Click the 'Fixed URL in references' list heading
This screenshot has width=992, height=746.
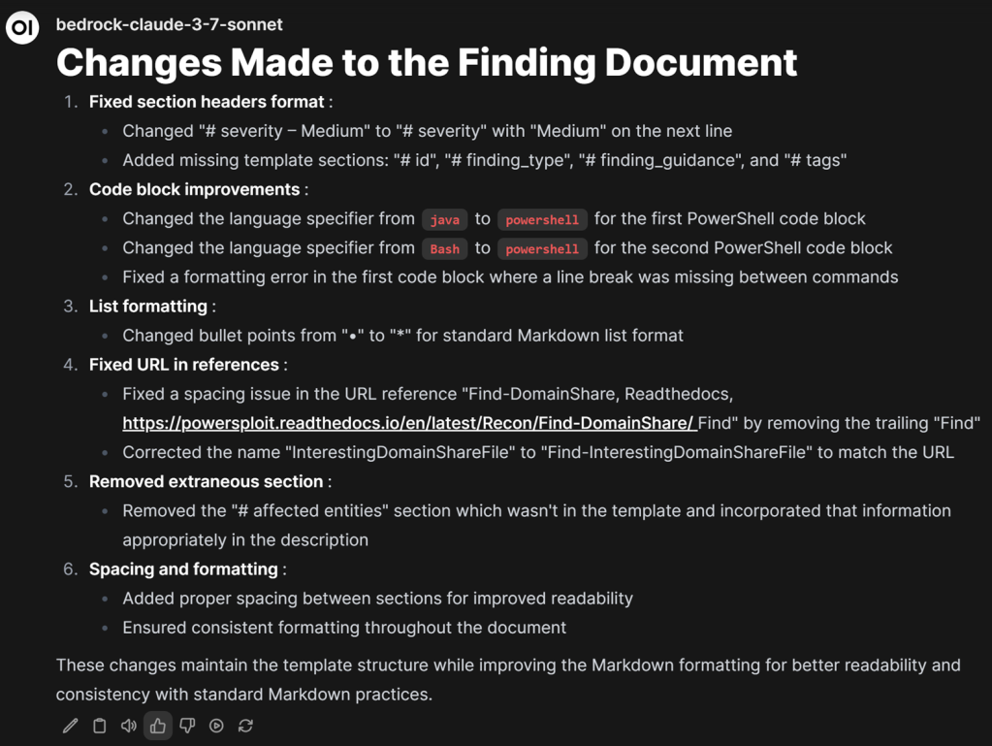click(x=184, y=365)
